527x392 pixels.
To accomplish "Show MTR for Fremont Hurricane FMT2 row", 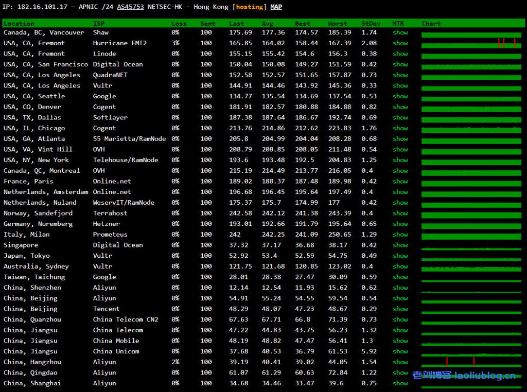I will pyautogui.click(x=400, y=43).
